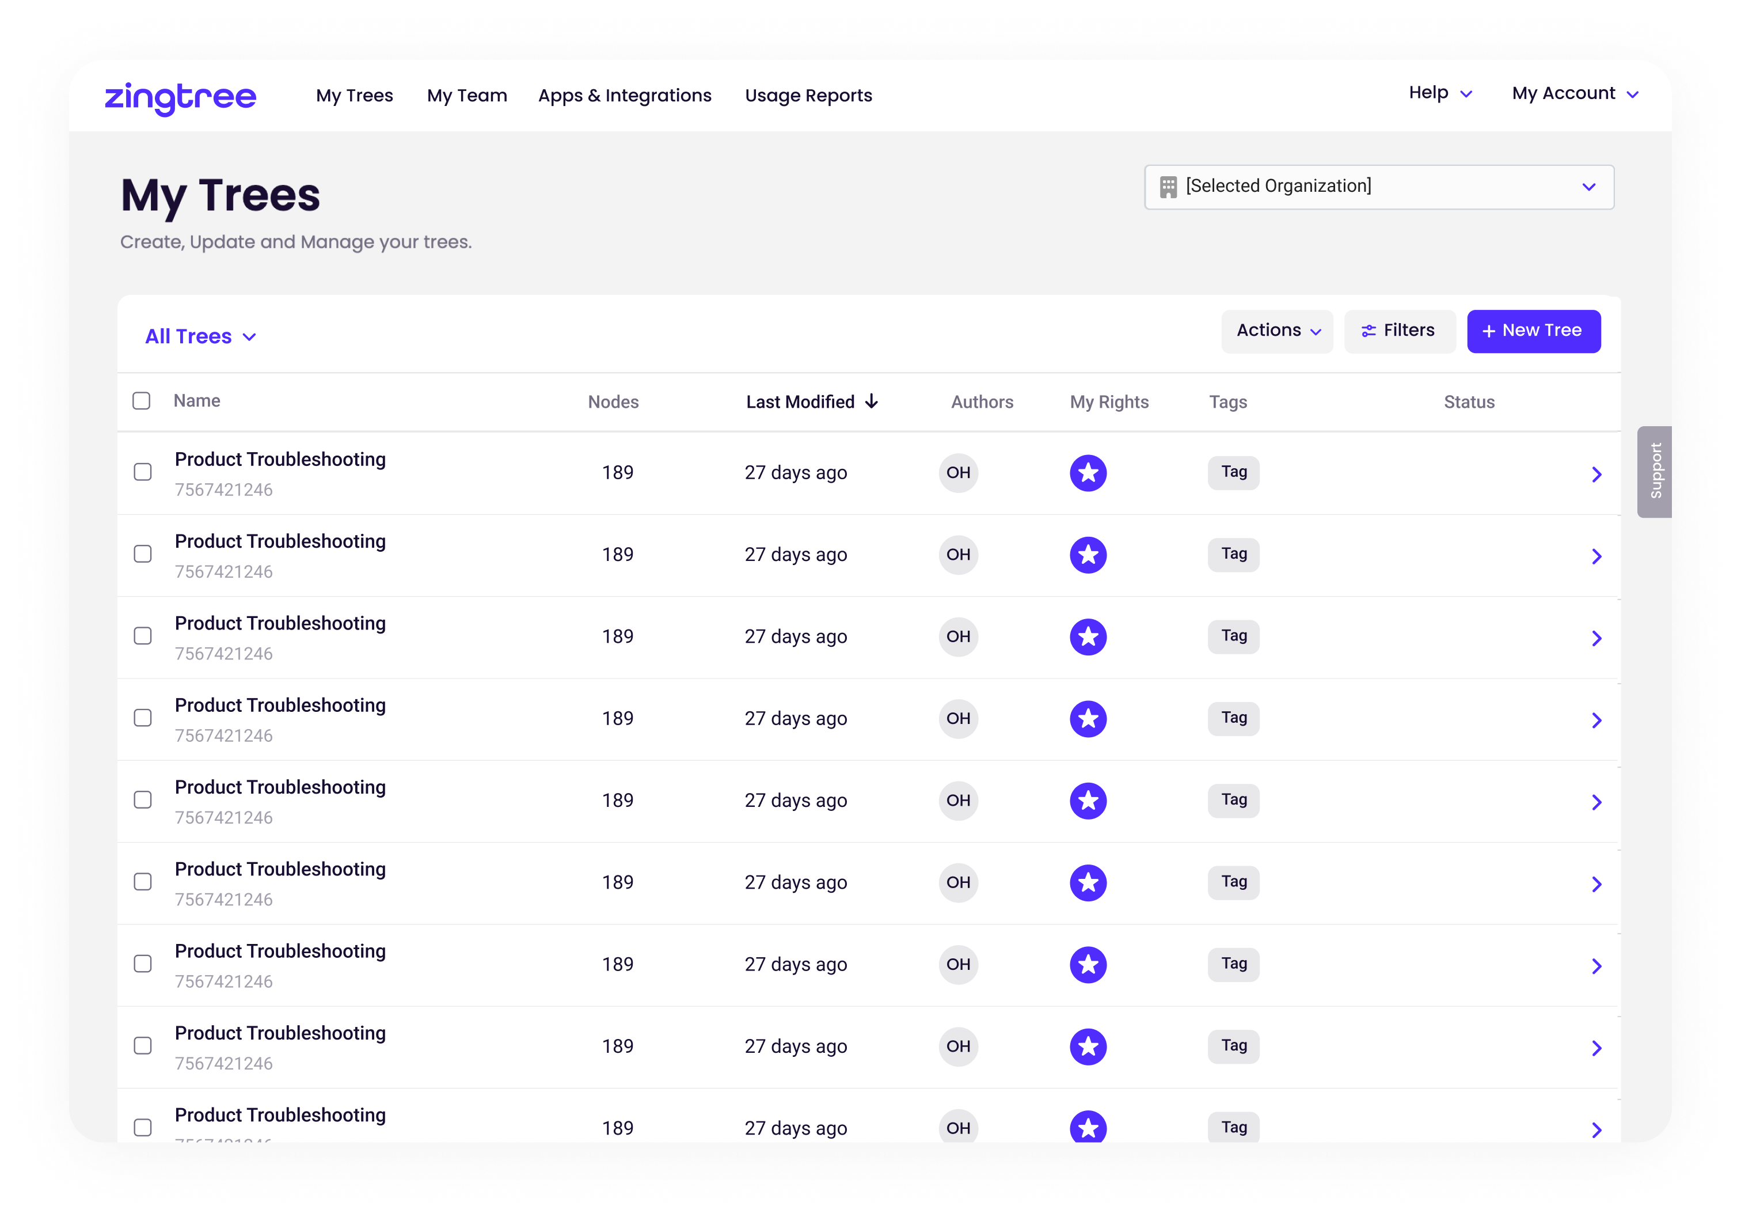
Task: Click the star icon on fourth tree row
Action: pos(1088,719)
